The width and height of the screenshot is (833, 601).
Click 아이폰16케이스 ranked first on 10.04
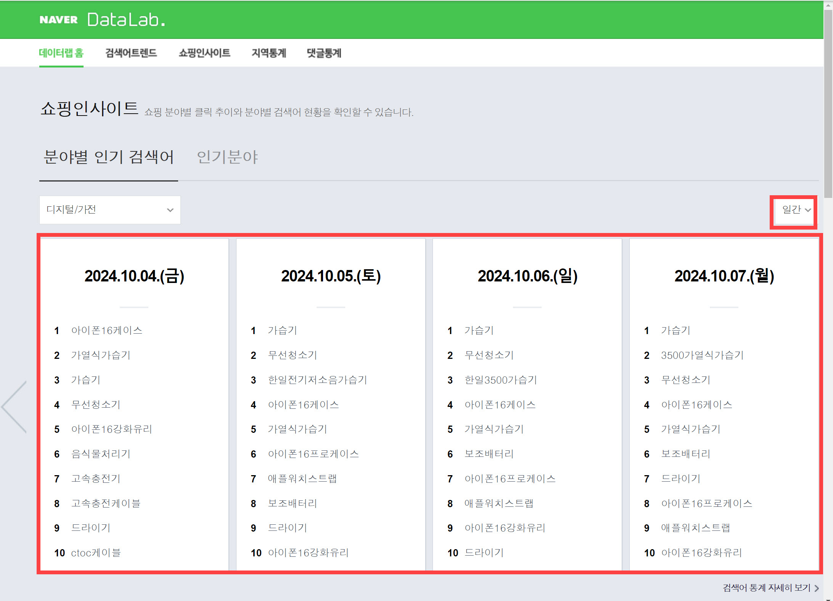[x=107, y=330]
